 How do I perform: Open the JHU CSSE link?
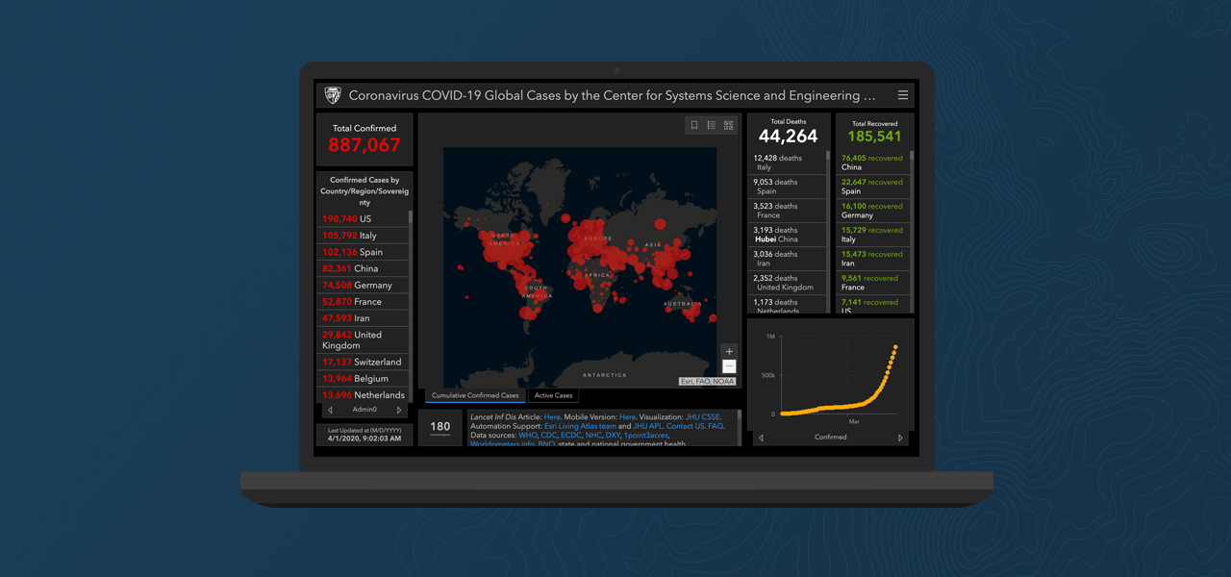click(x=702, y=416)
